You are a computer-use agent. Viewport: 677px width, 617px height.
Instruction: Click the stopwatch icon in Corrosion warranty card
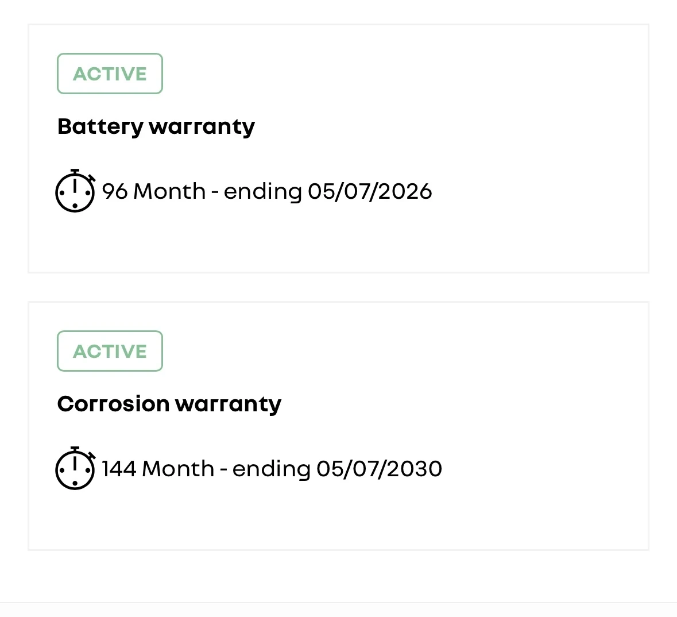(x=75, y=468)
